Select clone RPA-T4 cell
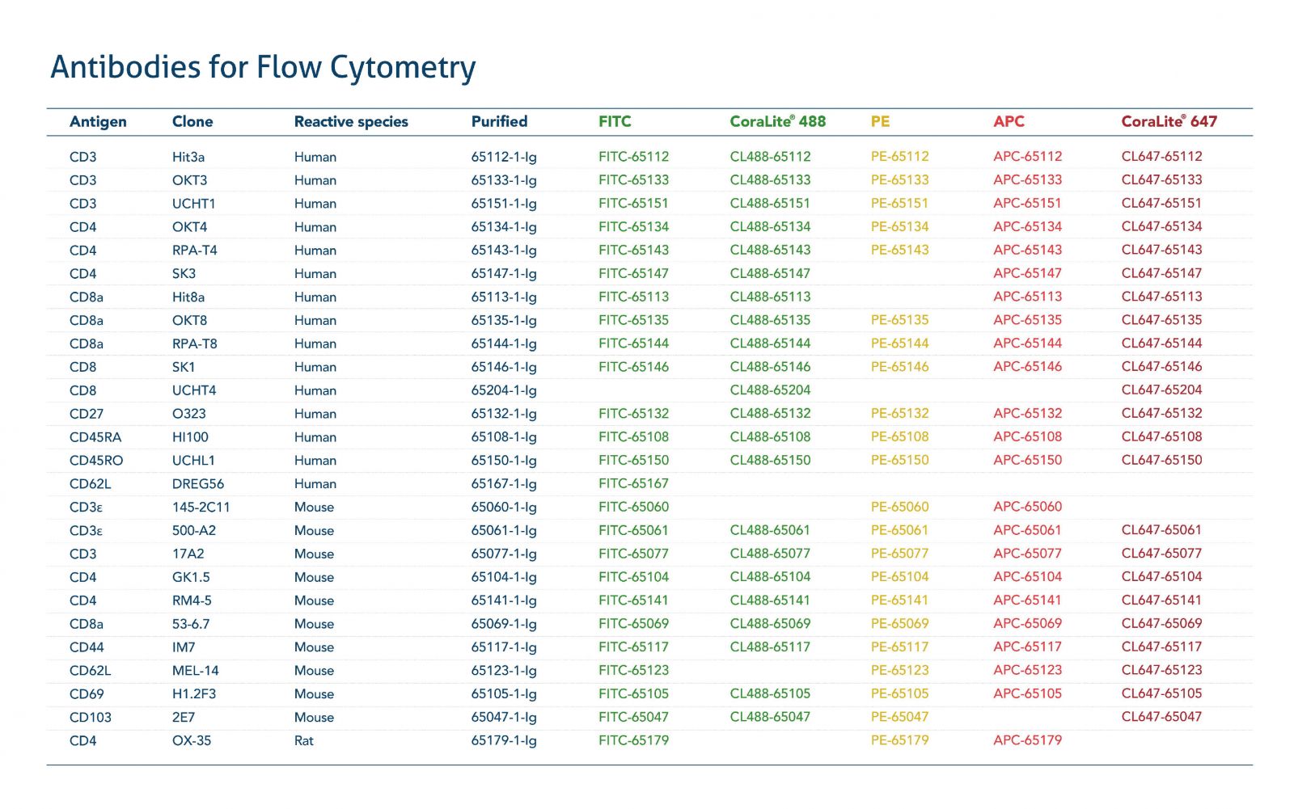This screenshot has height=809, width=1294. (195, 251)
